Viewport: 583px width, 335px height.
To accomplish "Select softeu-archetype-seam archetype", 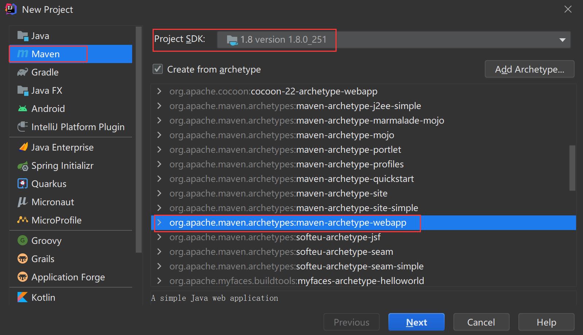I will 364,252.
